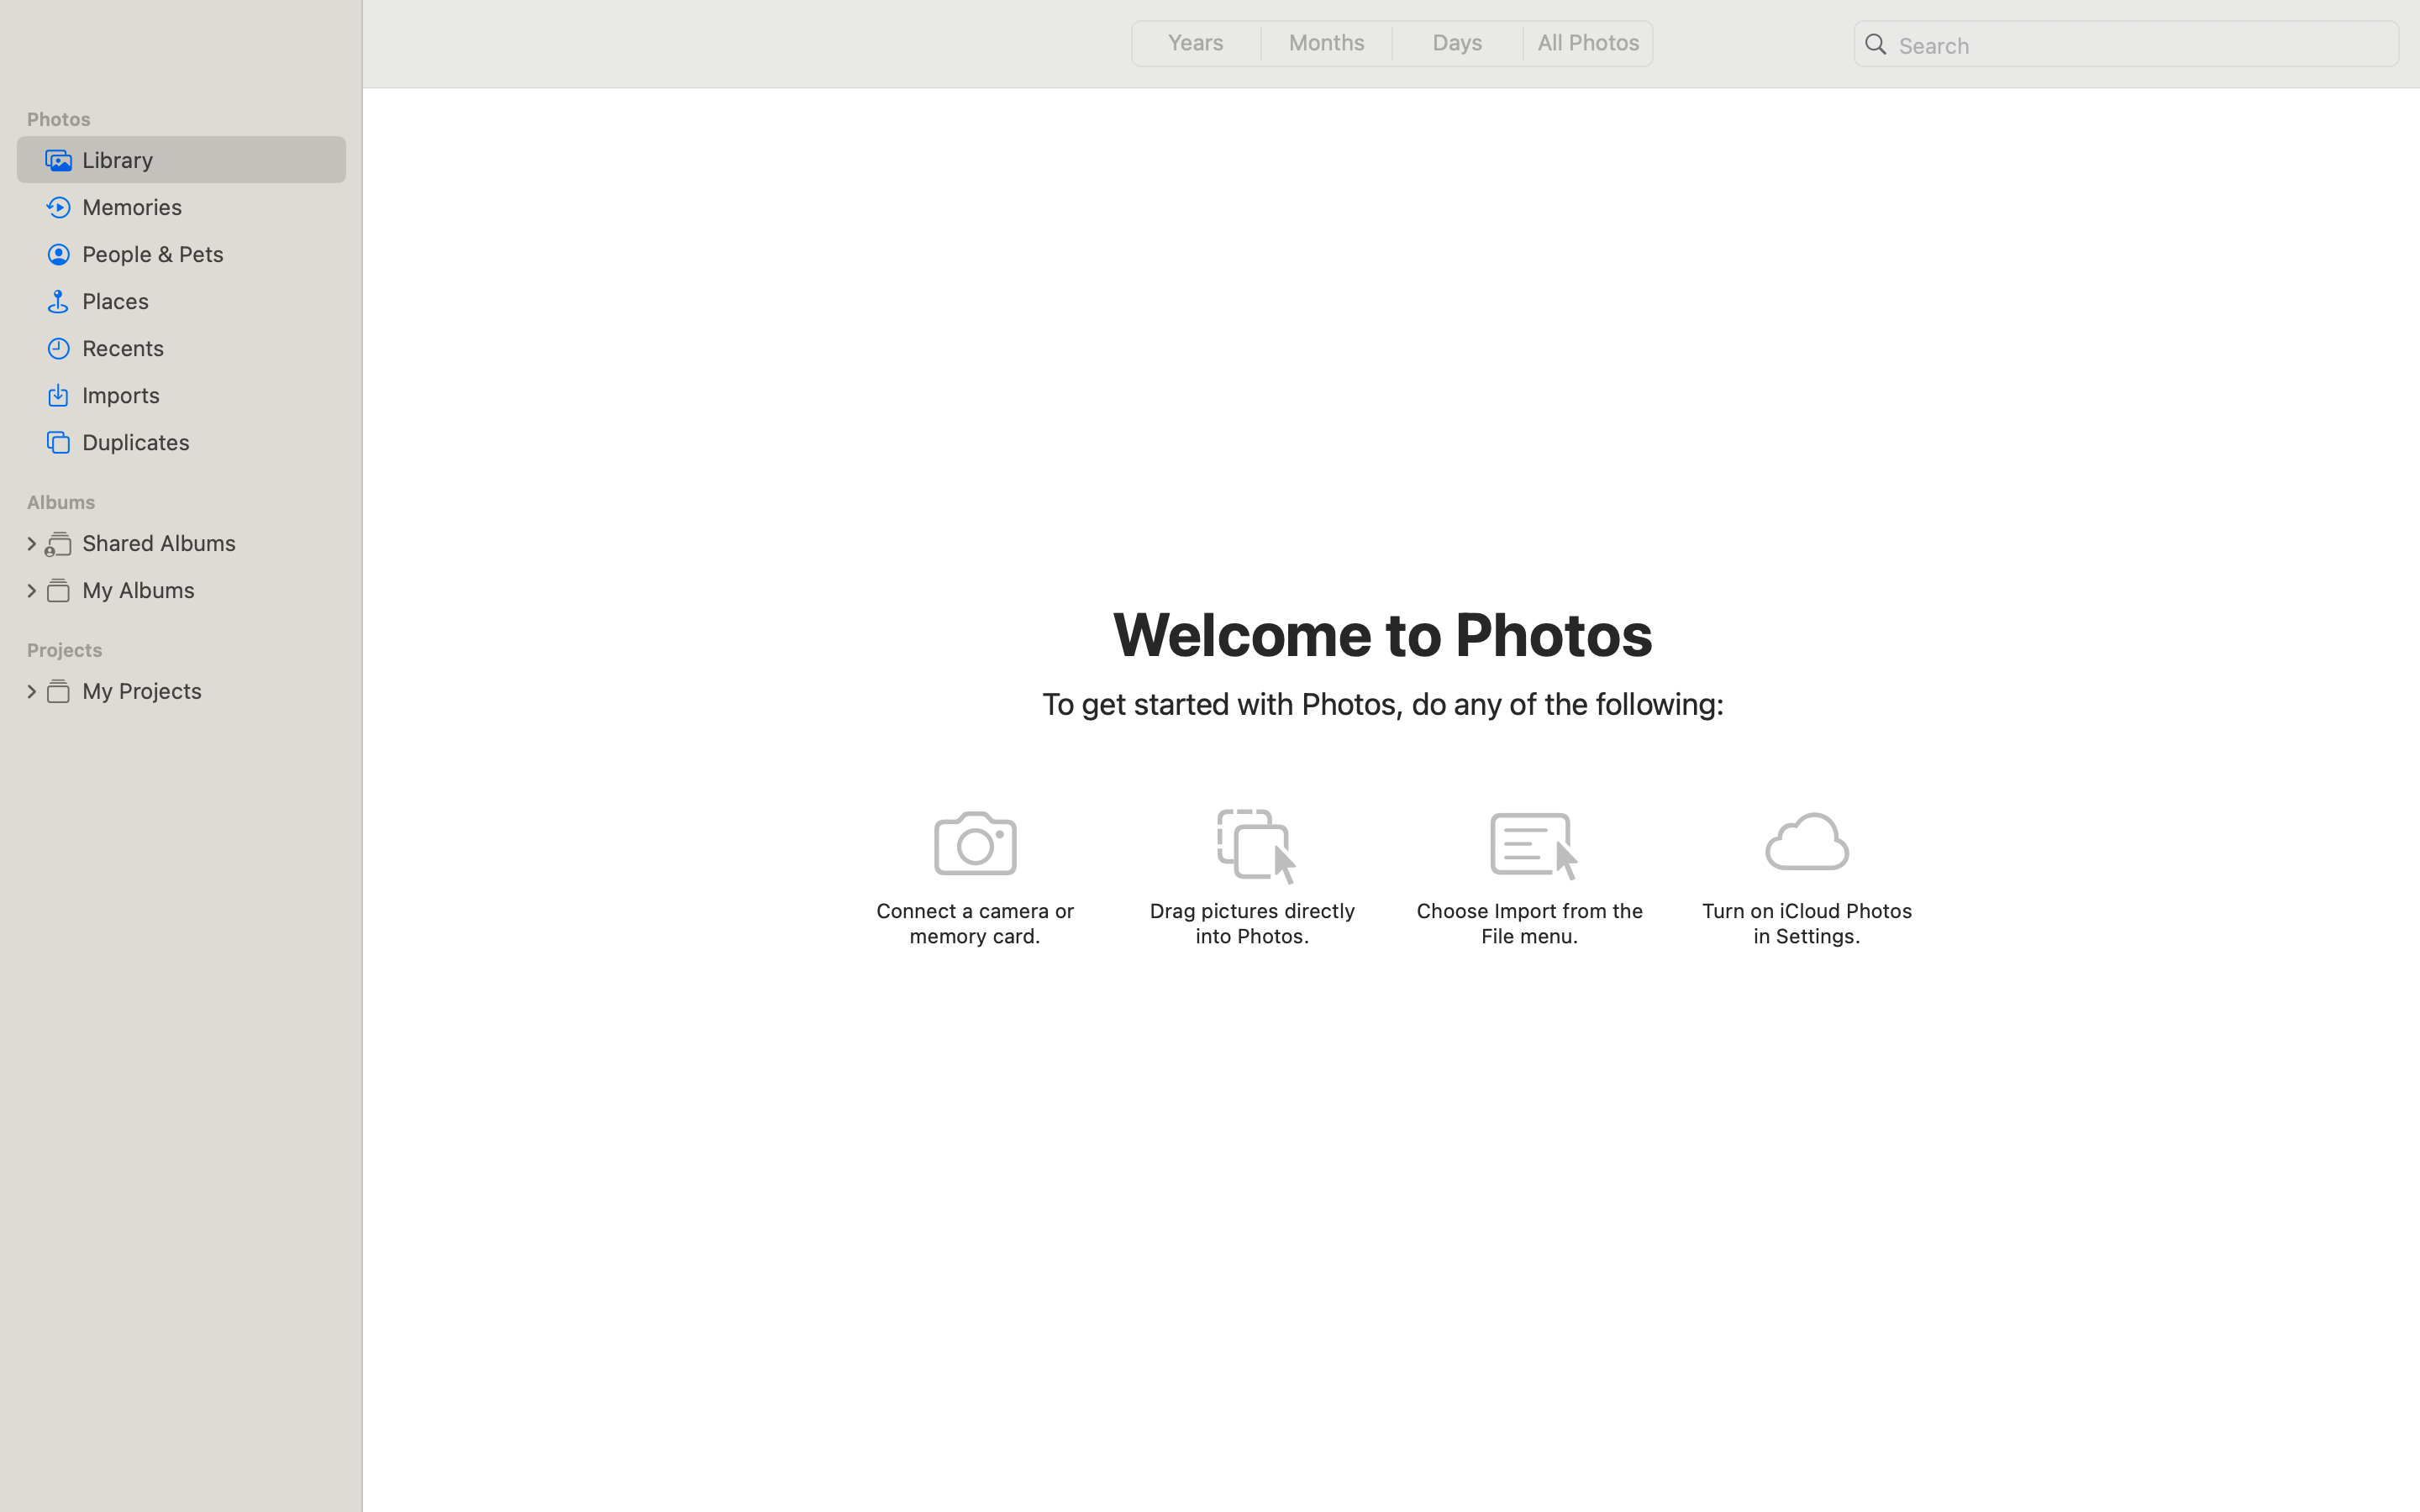Click the Duplicates icon in sidebar
2420x1512 pixels.
click(59, 442)
